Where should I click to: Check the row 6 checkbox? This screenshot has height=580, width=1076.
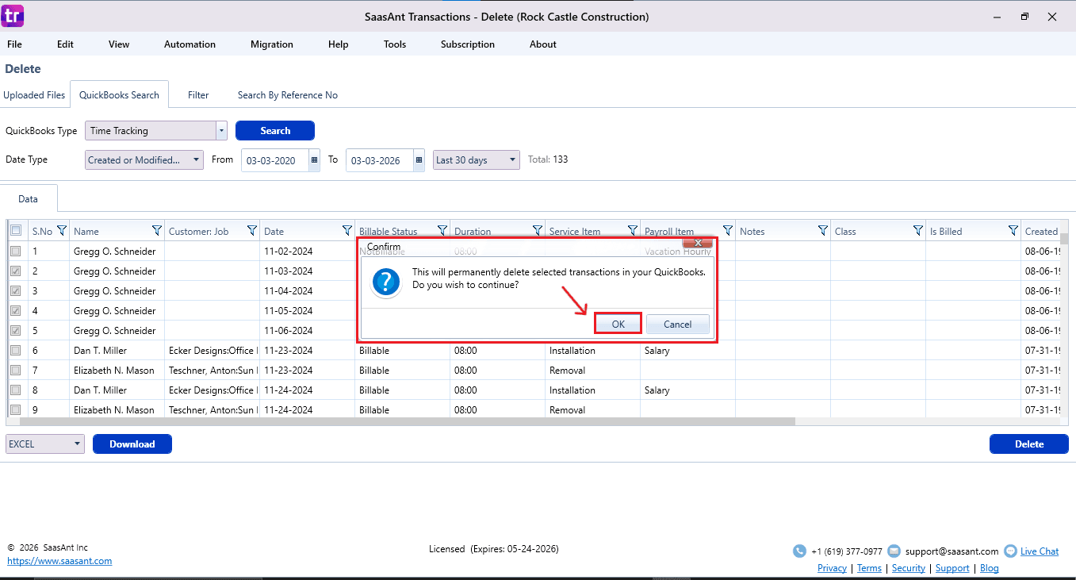pyautogui.click(x=16, y=350)
